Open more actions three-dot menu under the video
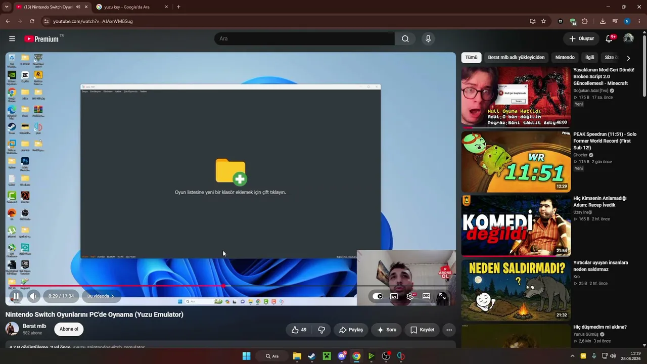 [x=449, y=330]
